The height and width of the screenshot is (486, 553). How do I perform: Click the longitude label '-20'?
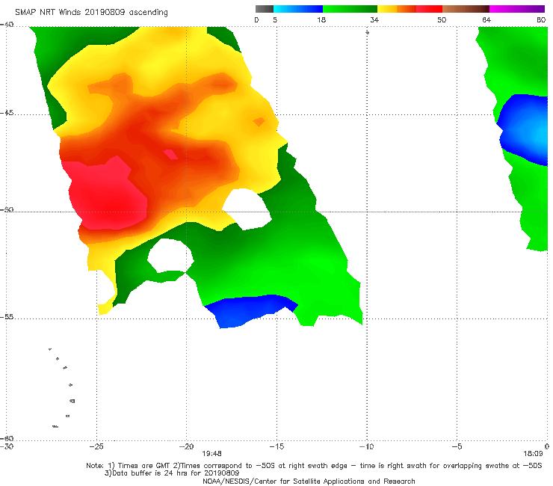186,446
